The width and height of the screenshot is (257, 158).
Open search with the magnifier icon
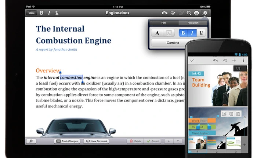tap(189, 13)
